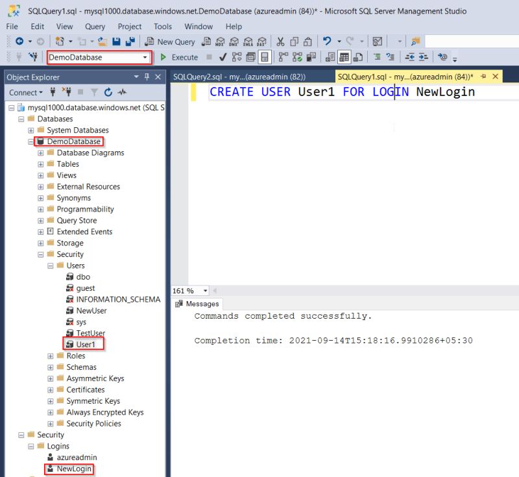The height and width of the screenshot is (477, 519).
Task: Click the Object Explorer filter icon
Action: (95, 92)
